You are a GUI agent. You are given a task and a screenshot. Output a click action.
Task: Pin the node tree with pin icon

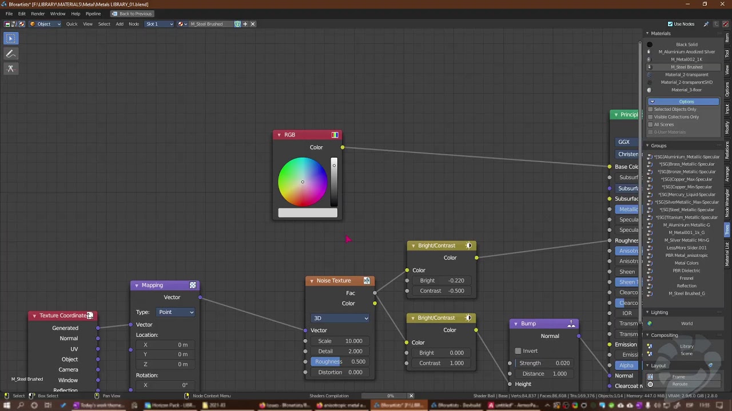coord(706,24)
